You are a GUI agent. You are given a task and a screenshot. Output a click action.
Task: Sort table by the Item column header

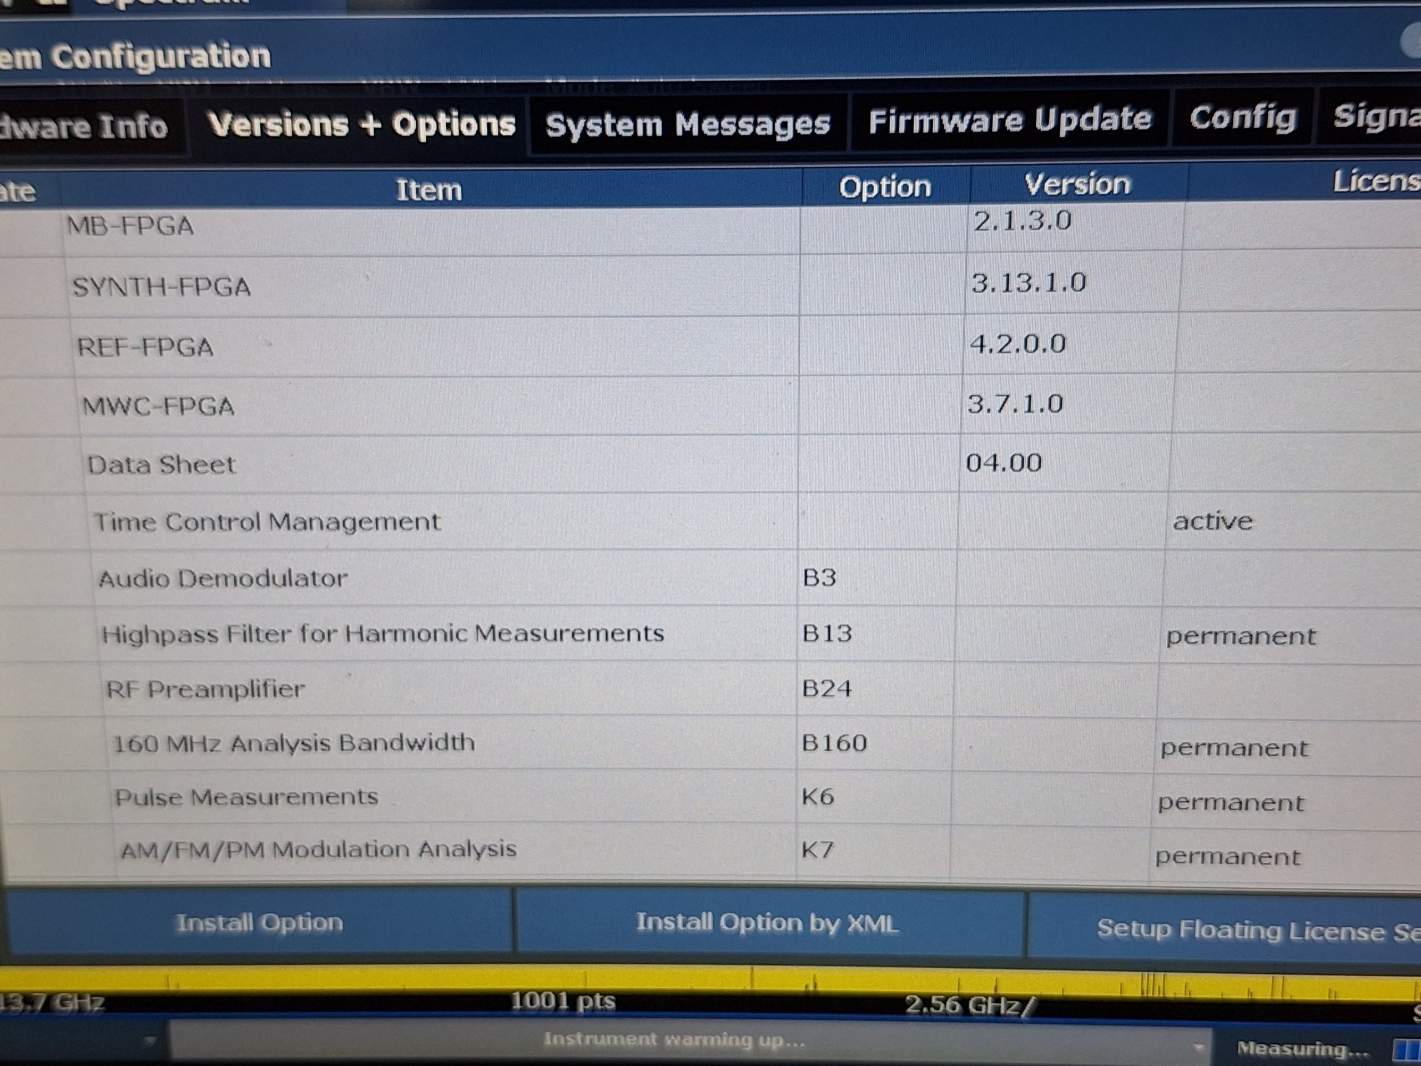click(x=429, y=190)
